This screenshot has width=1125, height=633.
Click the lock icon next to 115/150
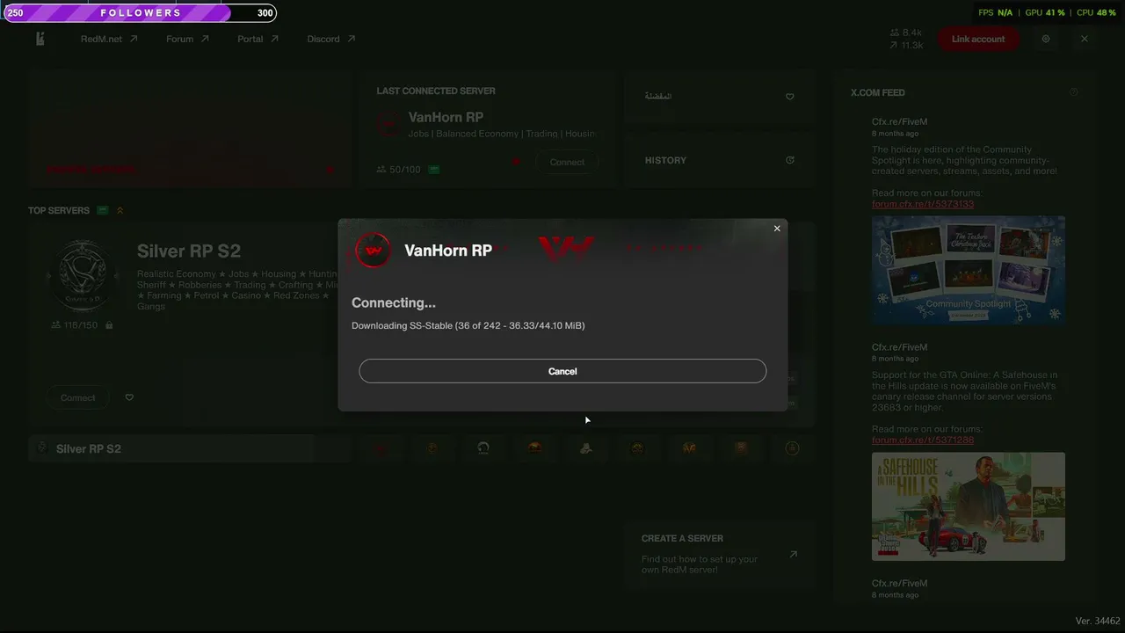pyautogui.click(x=109, y=325)
